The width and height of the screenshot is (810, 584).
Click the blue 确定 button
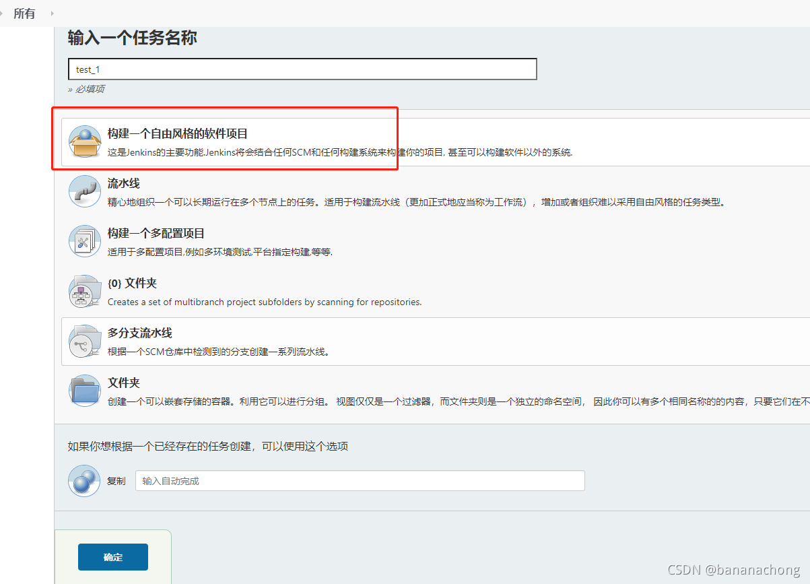113,557
